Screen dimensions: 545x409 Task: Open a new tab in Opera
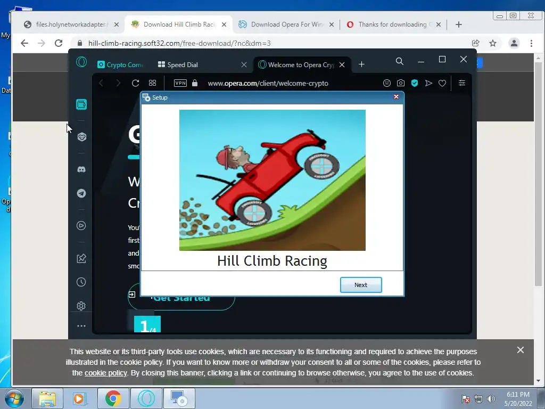[361, 64]
